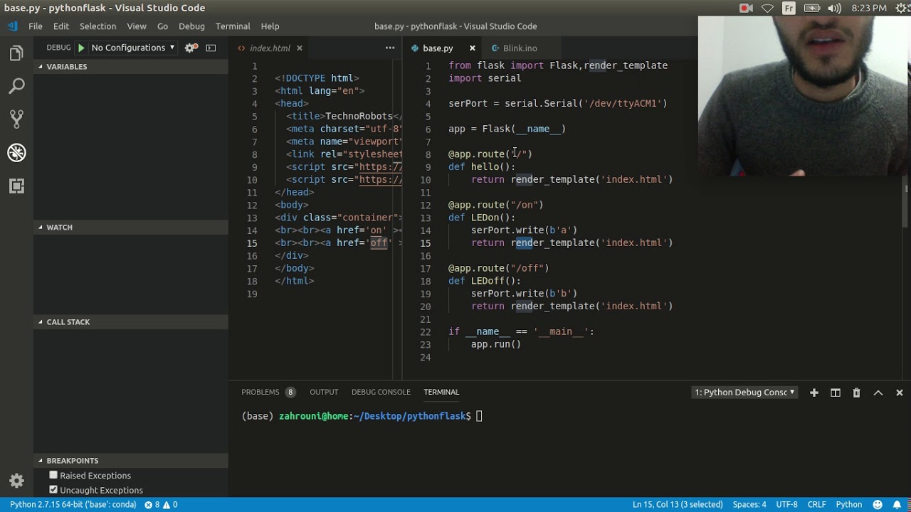Kill terminal with trash icon

(857, 393)
